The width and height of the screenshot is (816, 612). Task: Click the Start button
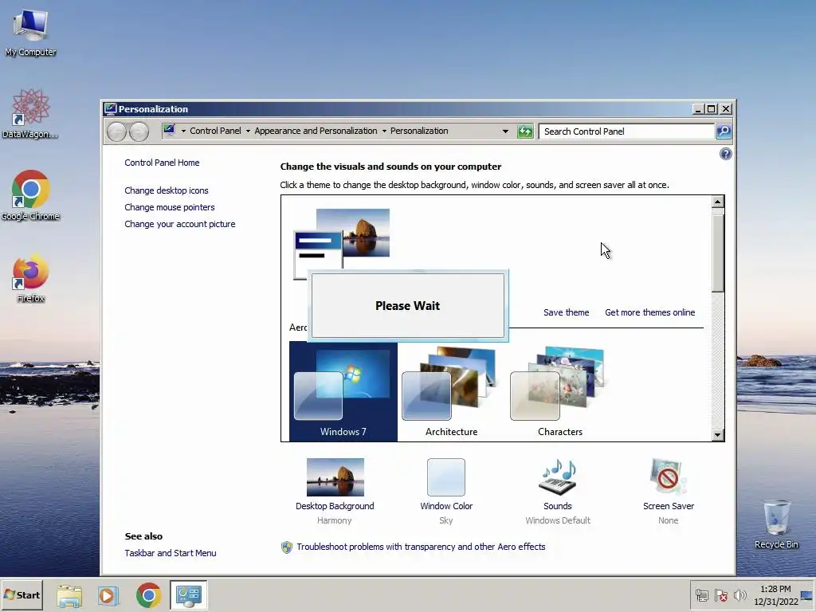pos(22,594)
